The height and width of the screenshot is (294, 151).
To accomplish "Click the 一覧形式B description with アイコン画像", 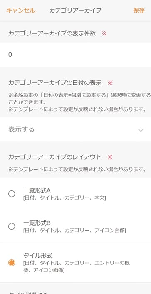I will 74,230.
